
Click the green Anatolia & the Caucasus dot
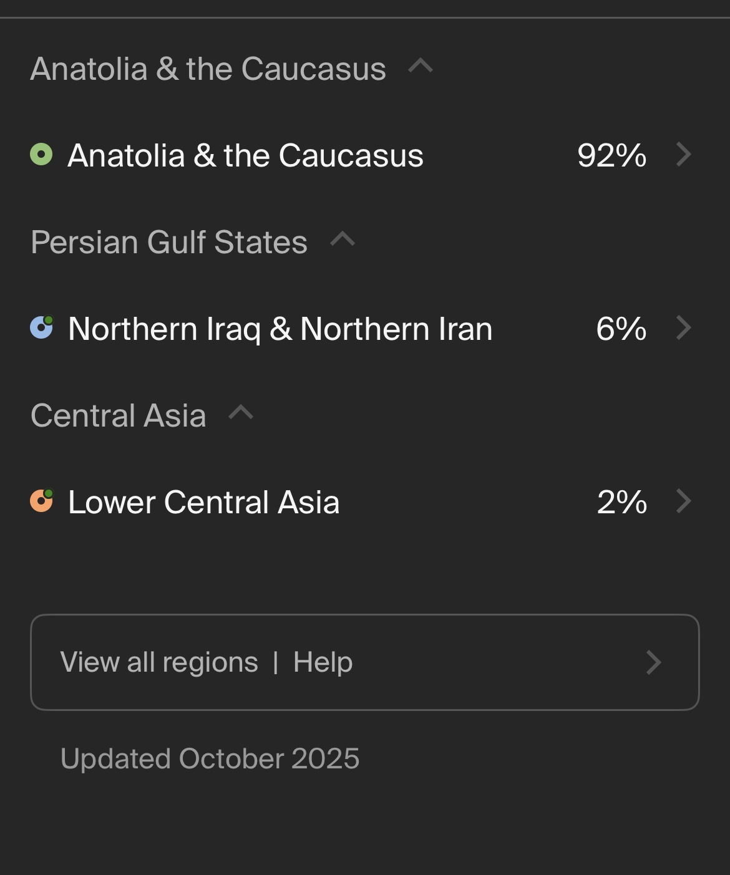pos(41,155)
